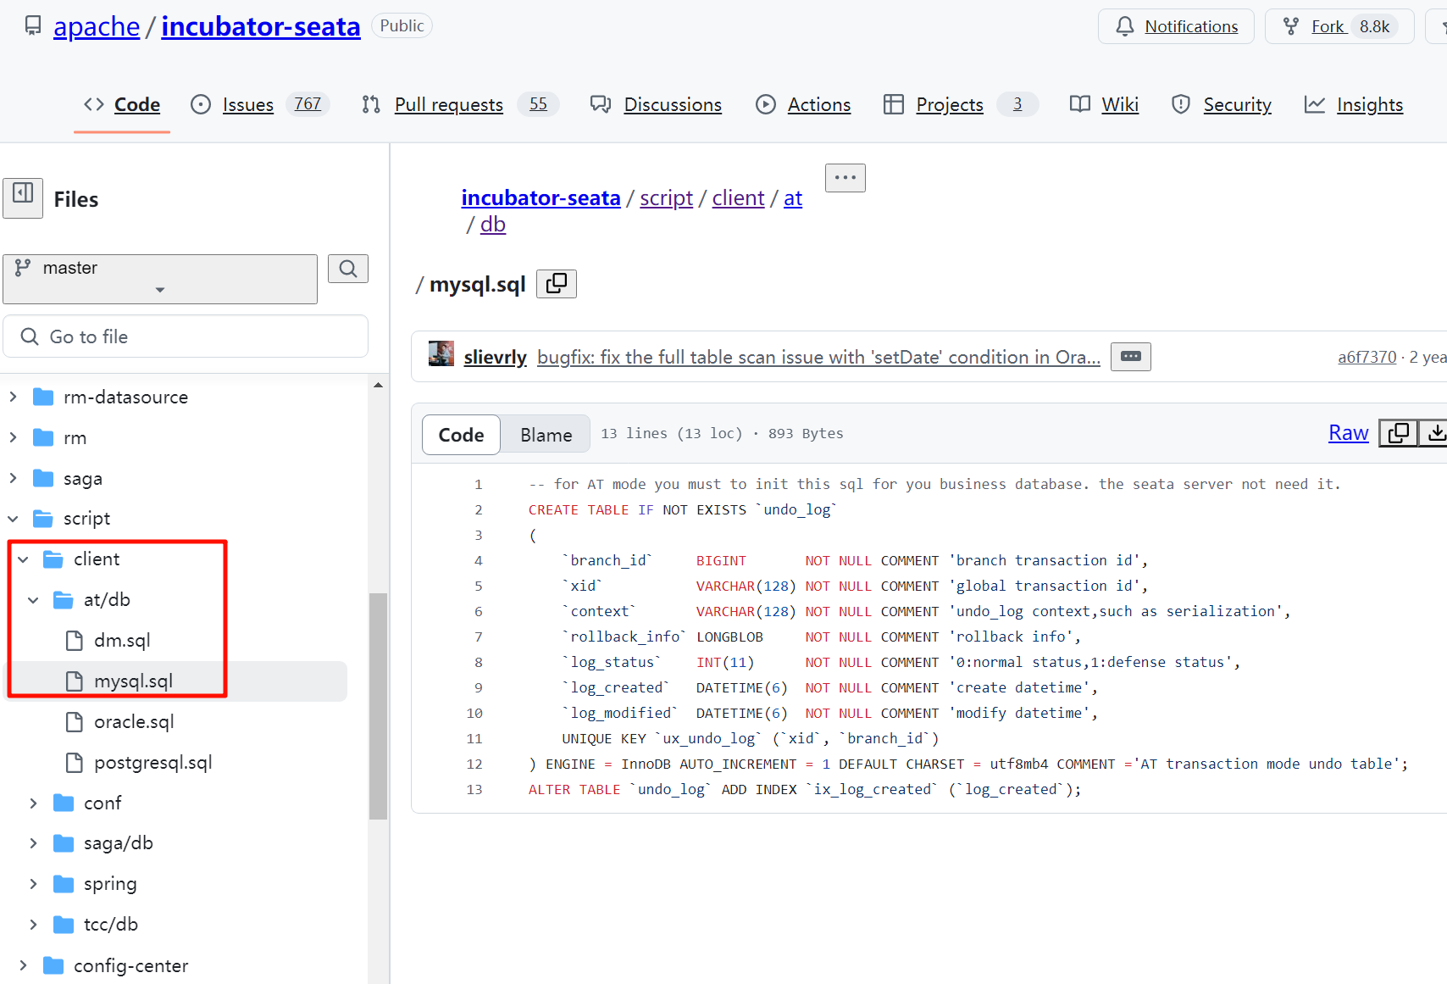Click the Issues circle icon

(201, 104)
